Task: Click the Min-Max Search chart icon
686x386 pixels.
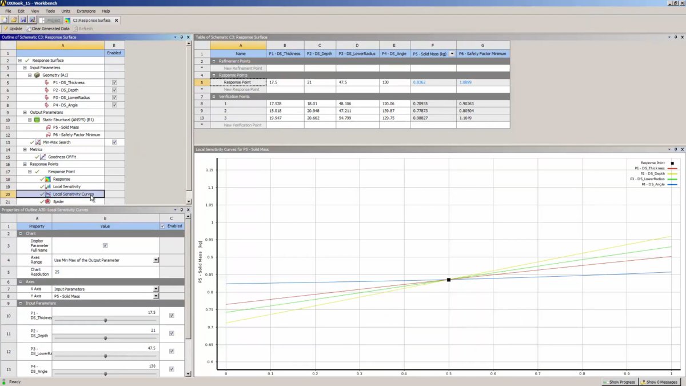Action: coord(38,142)
